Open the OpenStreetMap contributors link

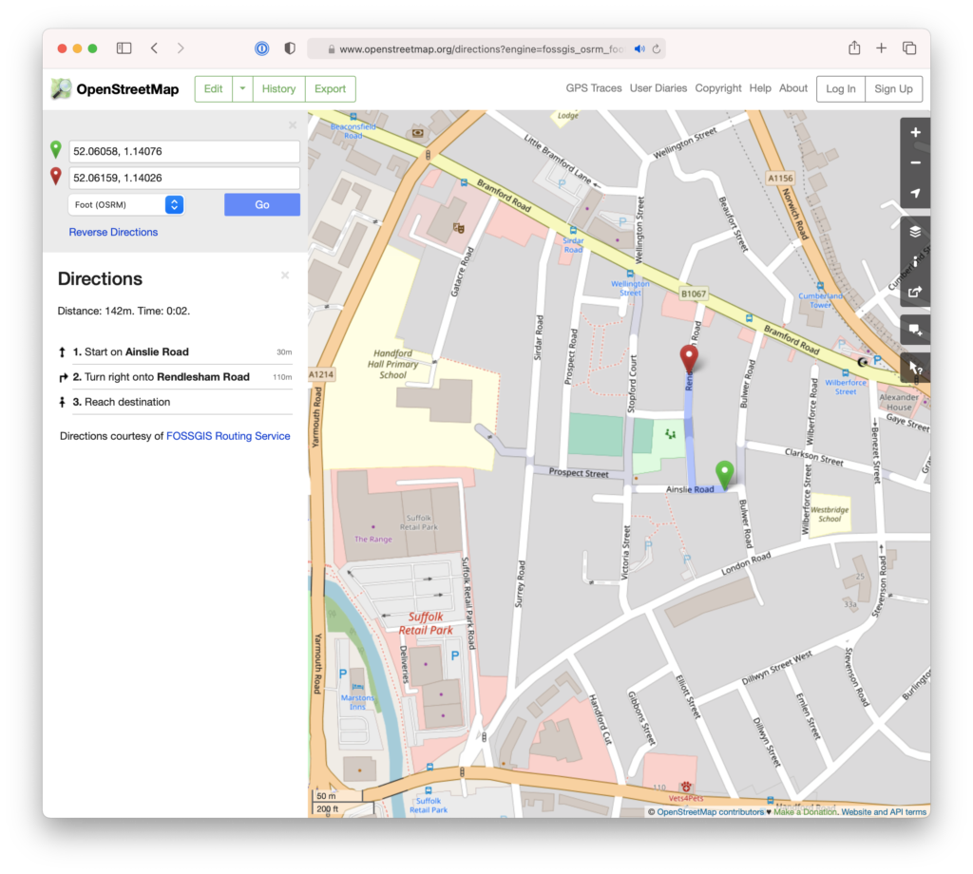pyautogui.click(x=711, y=812)
